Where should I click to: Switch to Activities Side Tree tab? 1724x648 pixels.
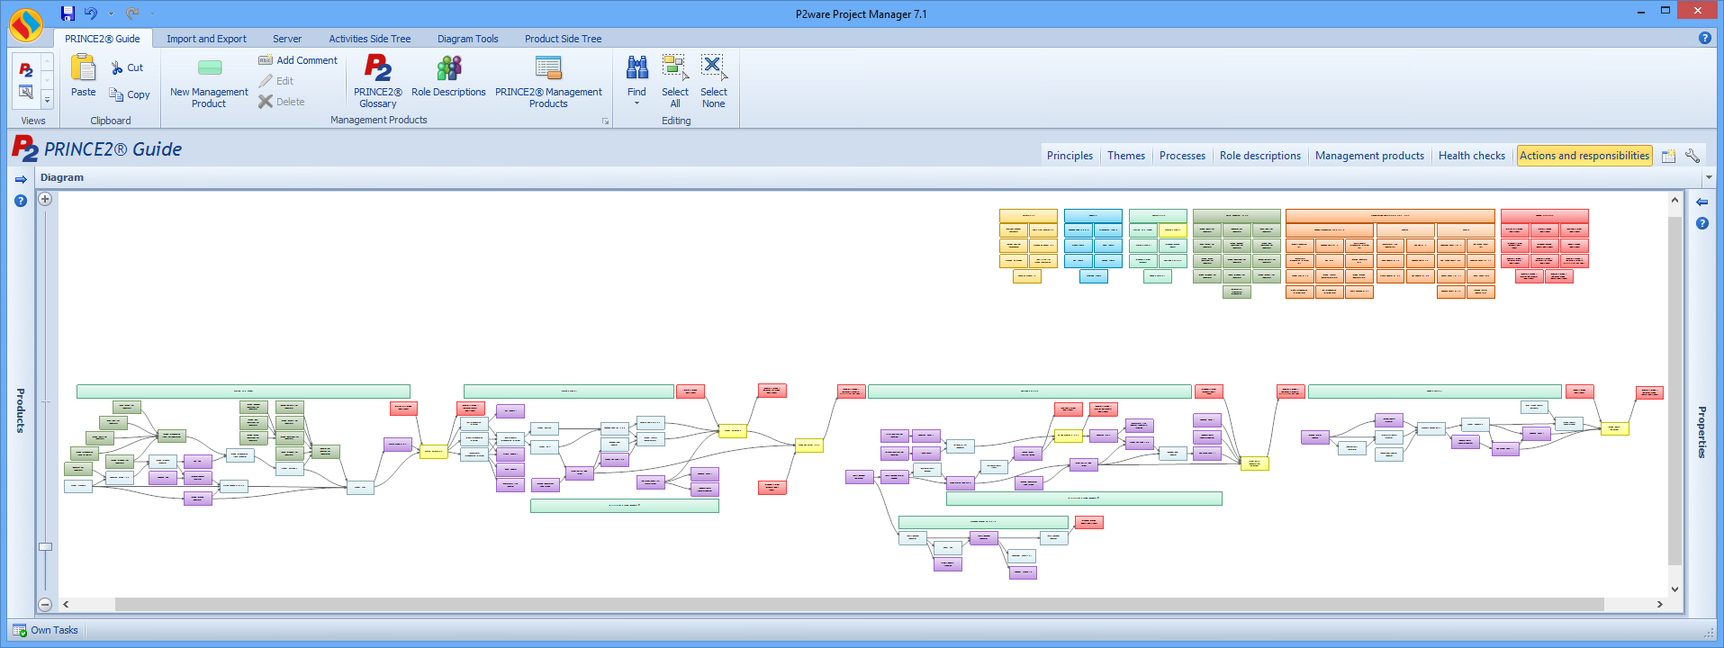[x=369, y=39]
